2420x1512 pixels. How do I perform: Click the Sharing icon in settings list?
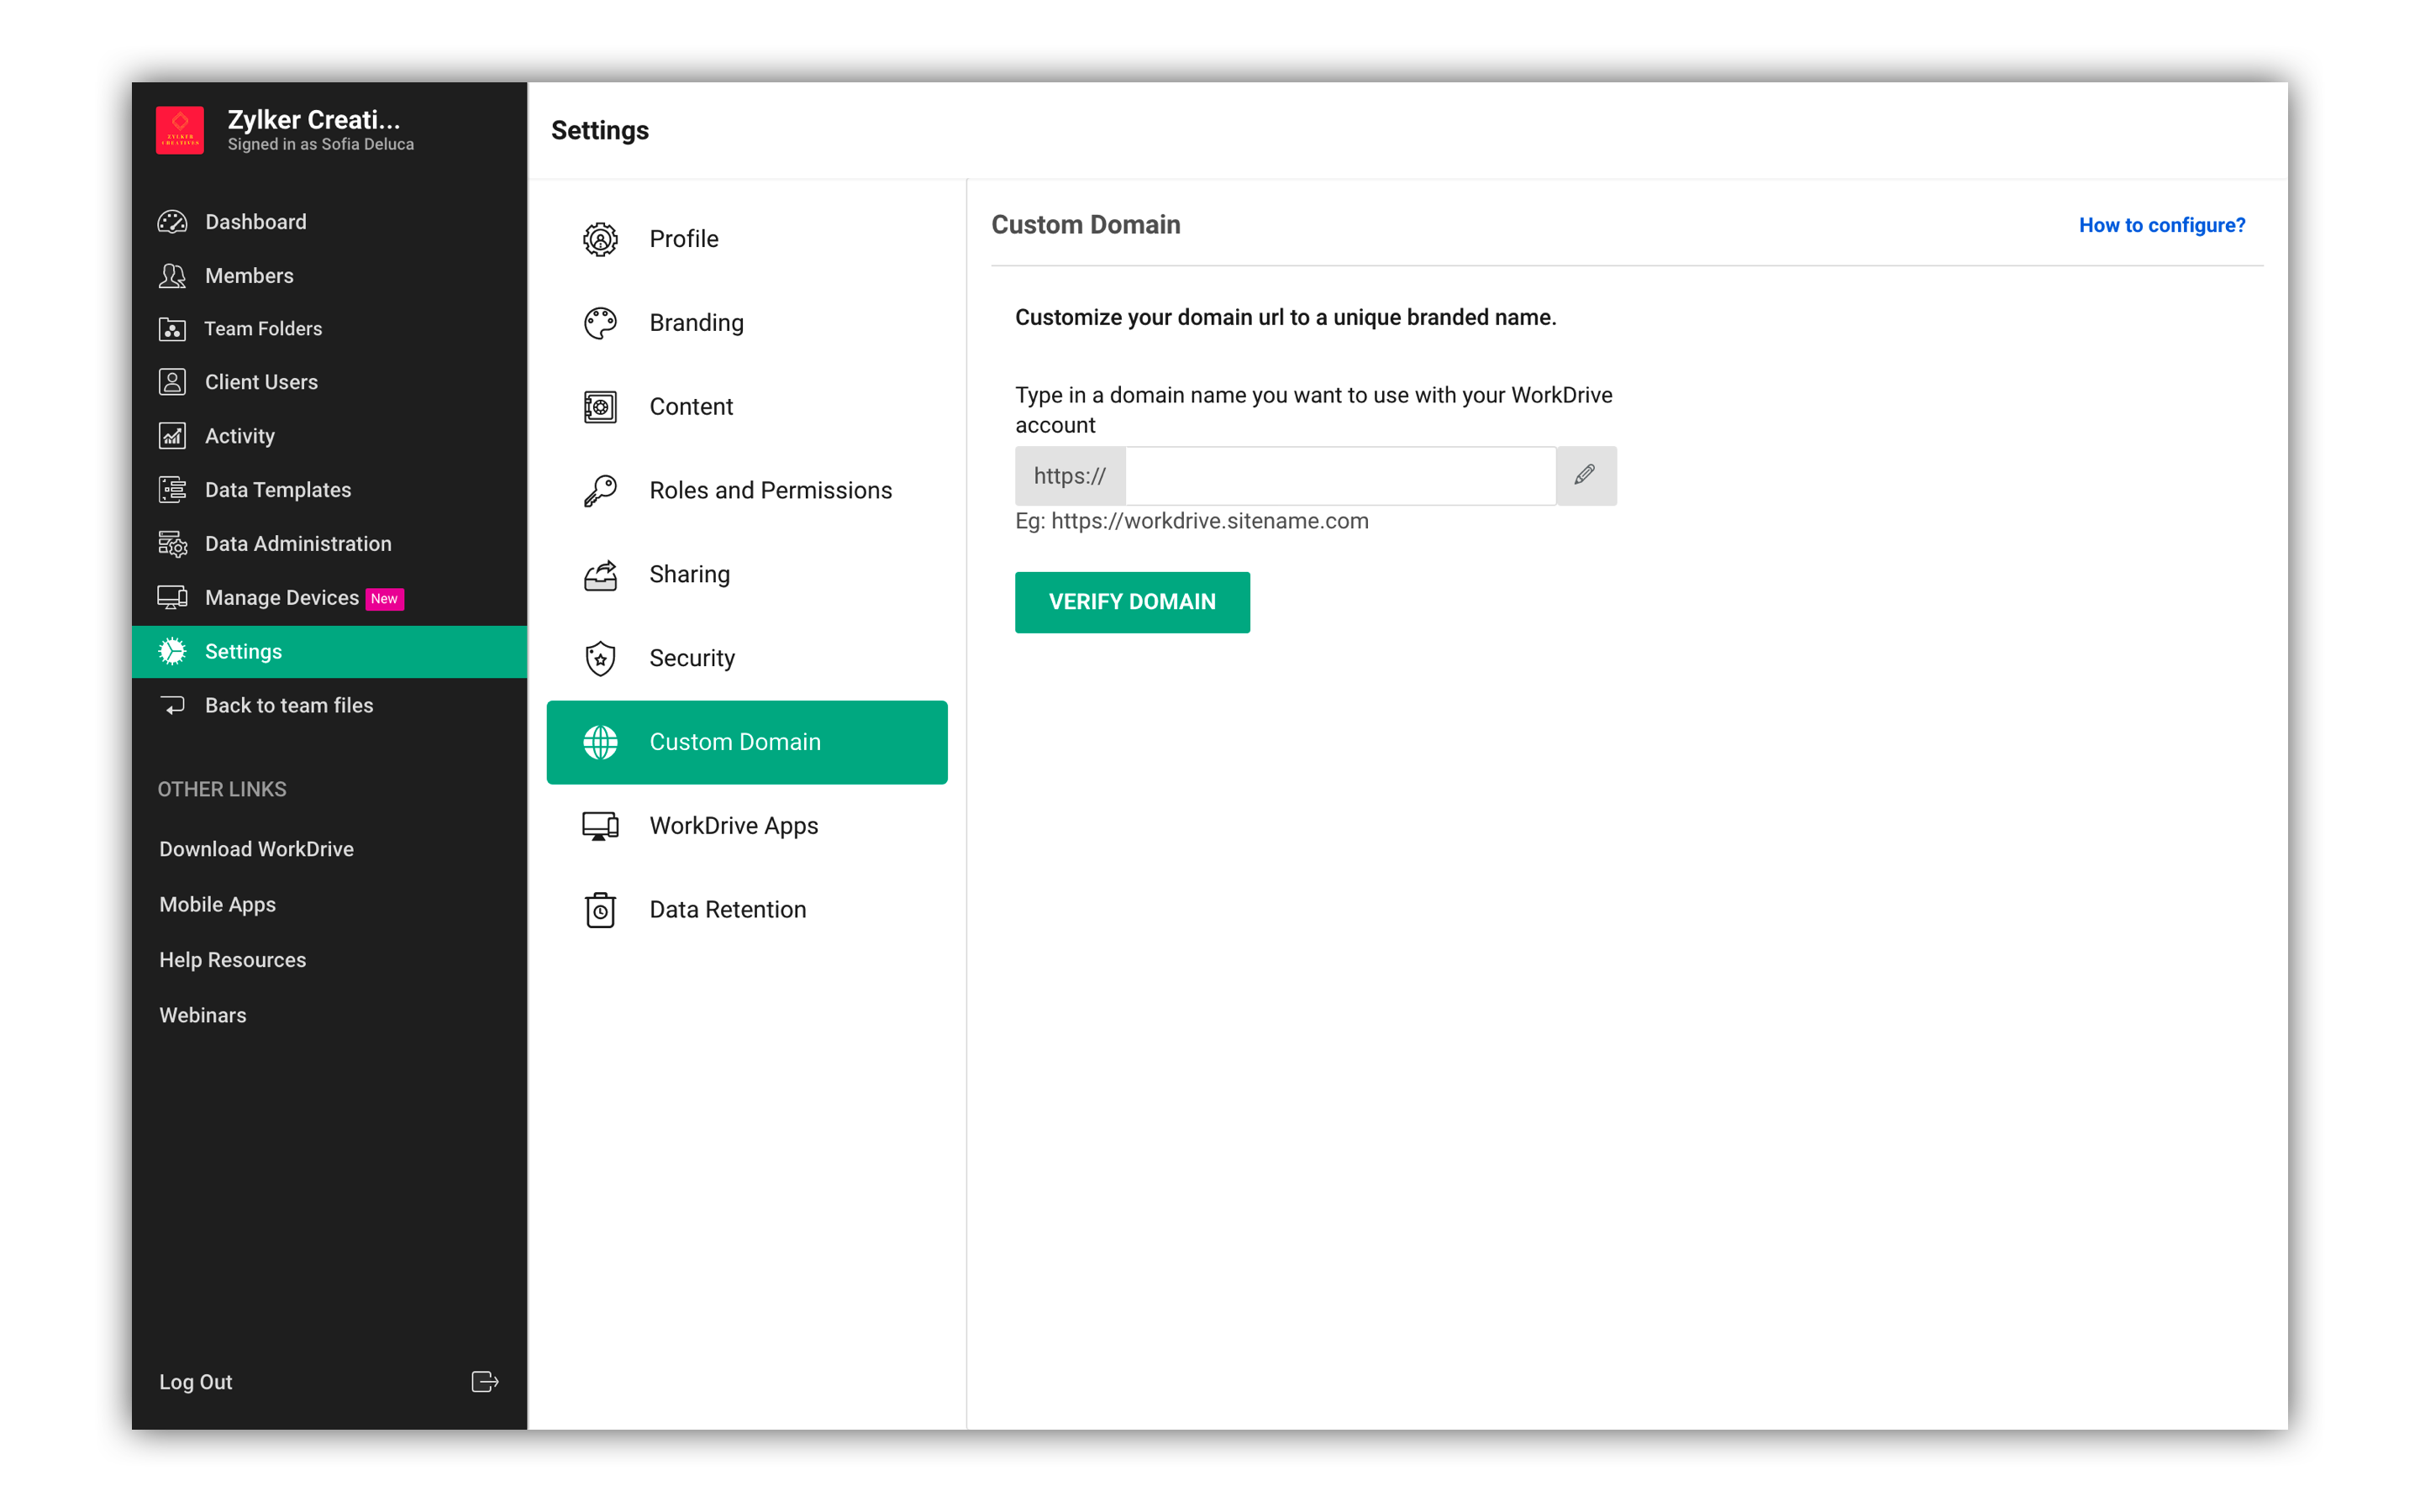(x=600, y=574)
